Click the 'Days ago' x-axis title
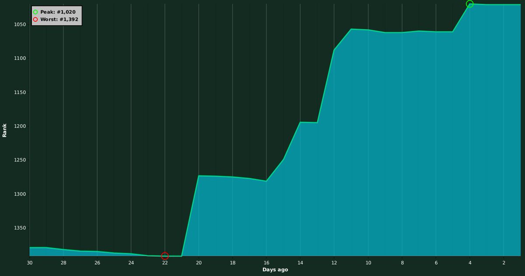Image resolution: width=525 pixels, height=276 pixels. click(275, 270)
